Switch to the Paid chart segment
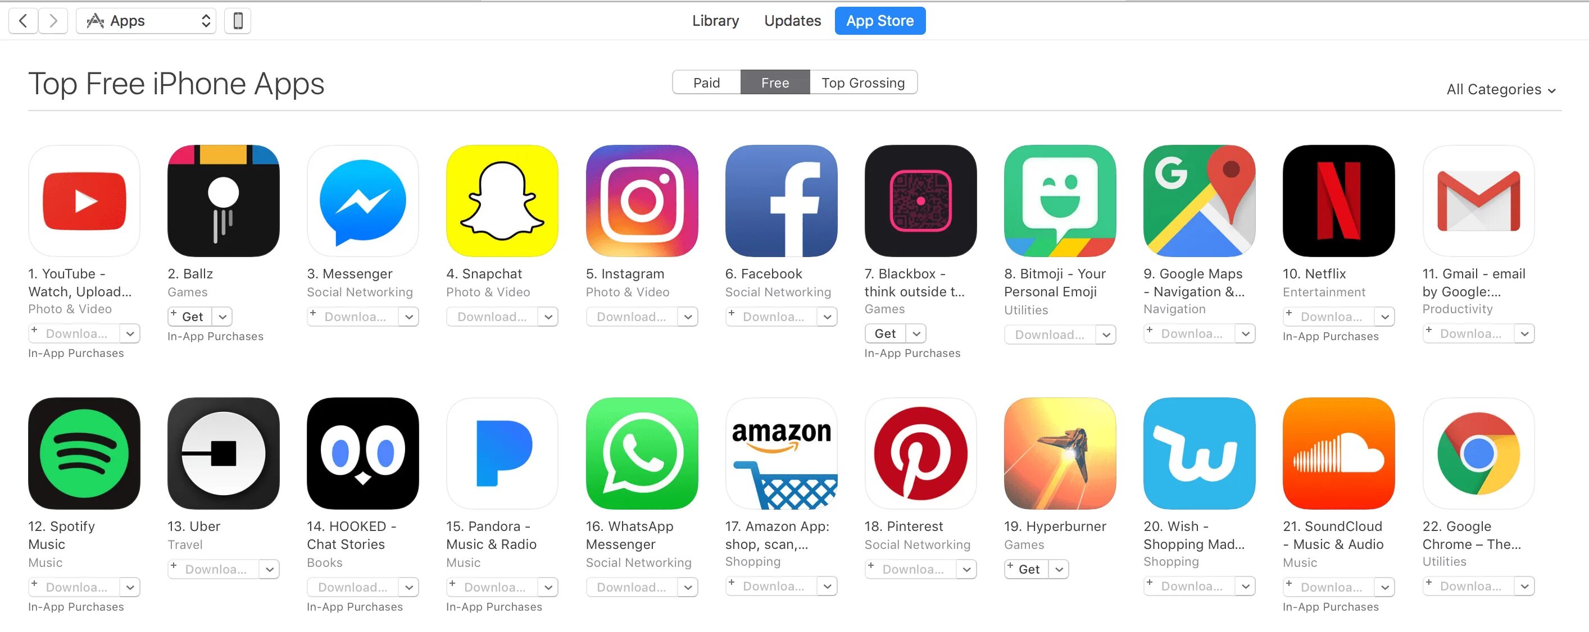The height and width of the screenshot is (632, 1589). click(x=706, y=83)
